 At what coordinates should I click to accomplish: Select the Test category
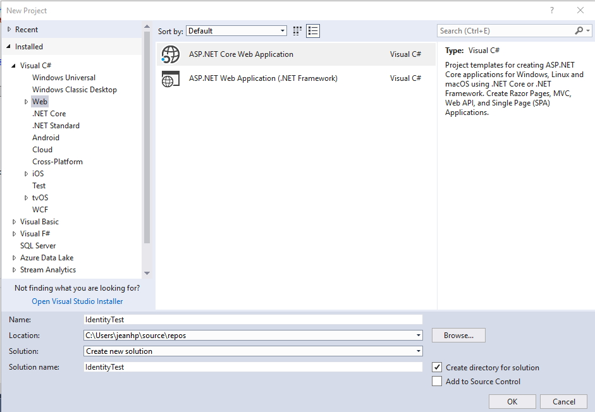[39, 186]
